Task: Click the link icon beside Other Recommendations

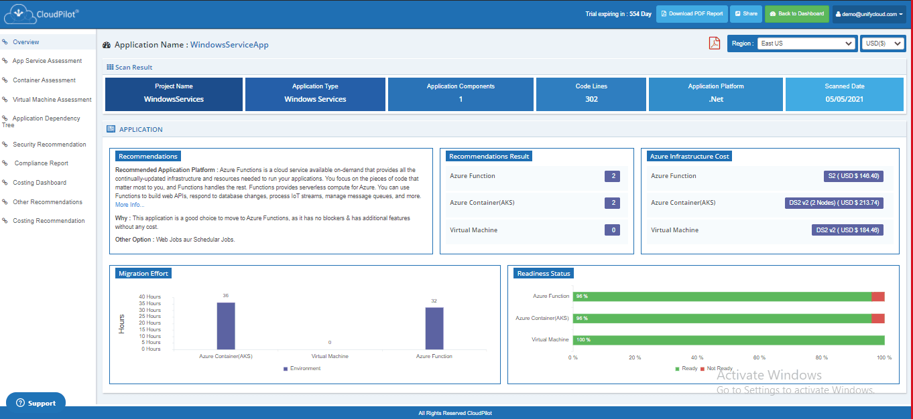Action: point(5,202)
